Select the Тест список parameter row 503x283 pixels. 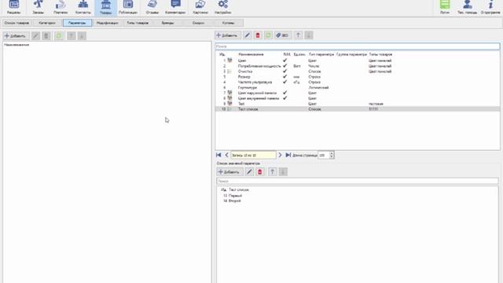[358, 109]
